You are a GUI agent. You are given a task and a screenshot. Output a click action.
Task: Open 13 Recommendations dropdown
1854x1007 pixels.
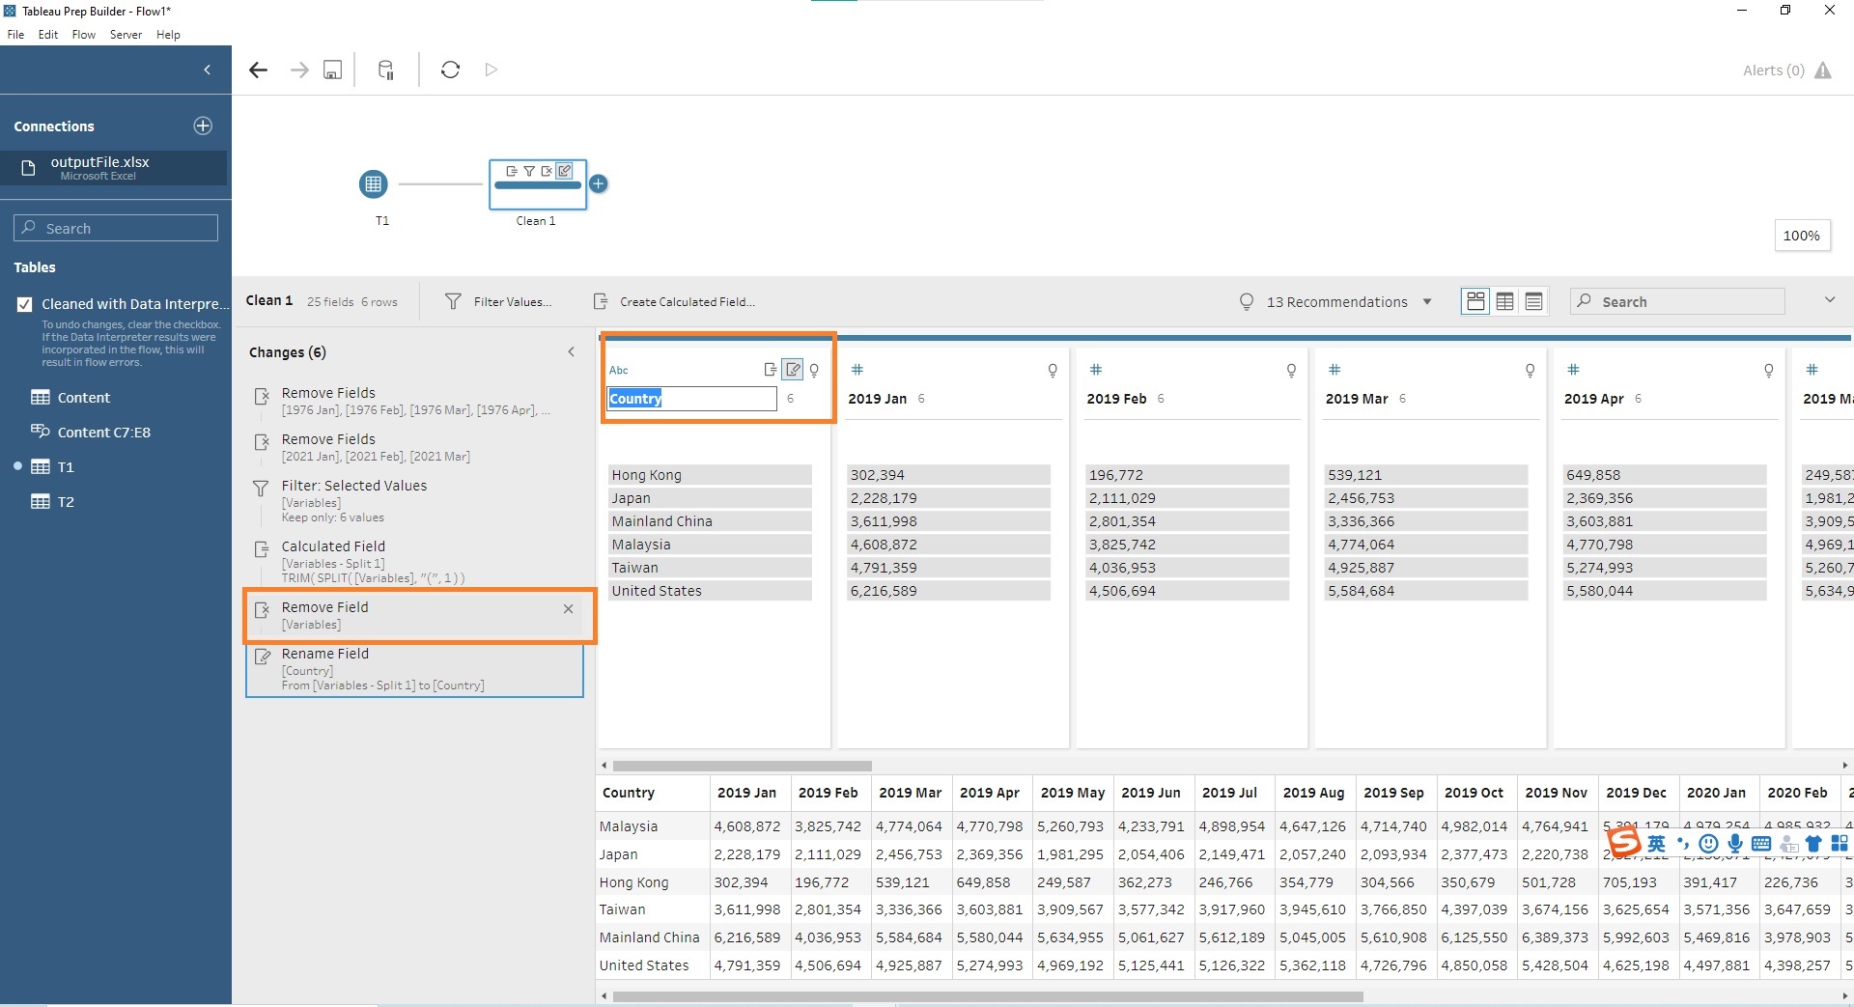(1335, 301)
